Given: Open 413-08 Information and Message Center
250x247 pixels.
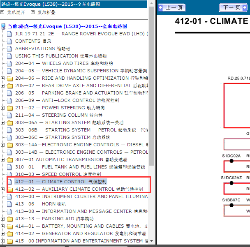Looking at the screenshot, I should [x=82, y=212].
